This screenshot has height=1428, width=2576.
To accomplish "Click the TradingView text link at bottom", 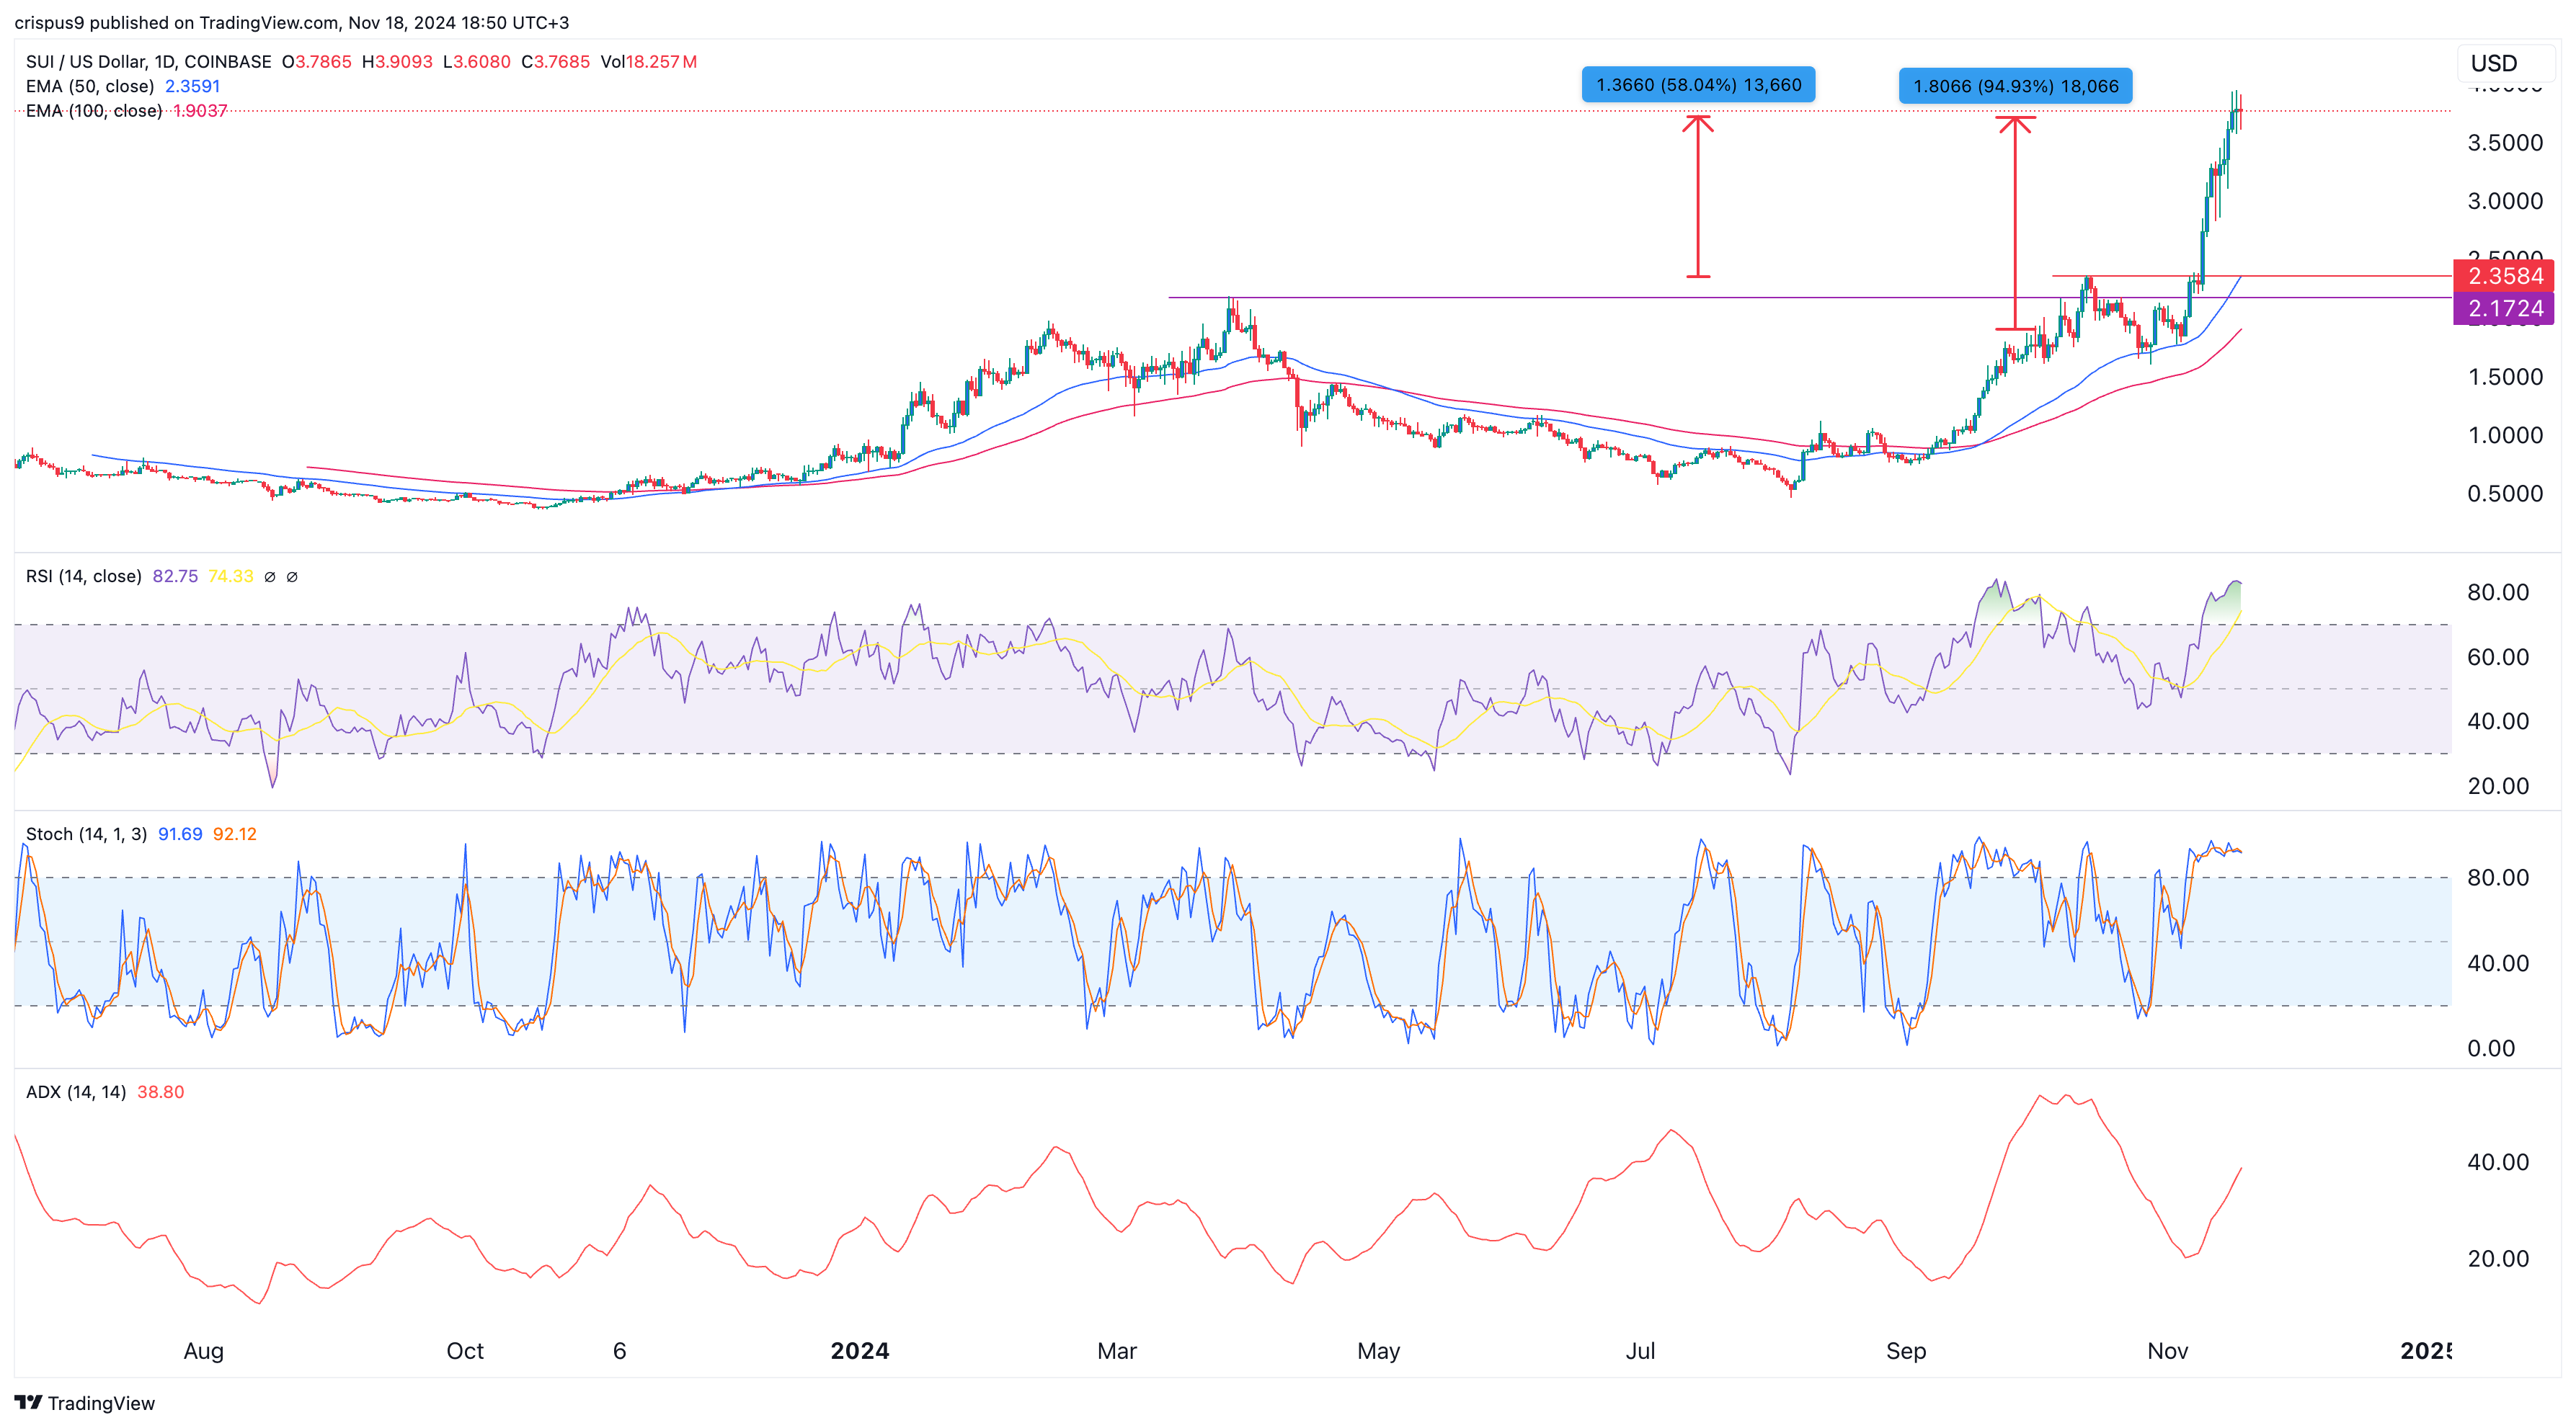I will click(x=101, y=1403).
